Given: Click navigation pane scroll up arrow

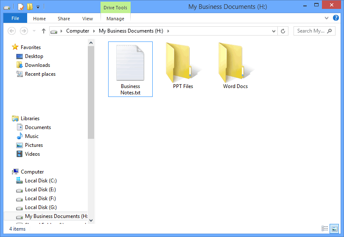Looking at the screenshot, I should tap(91, 43).
